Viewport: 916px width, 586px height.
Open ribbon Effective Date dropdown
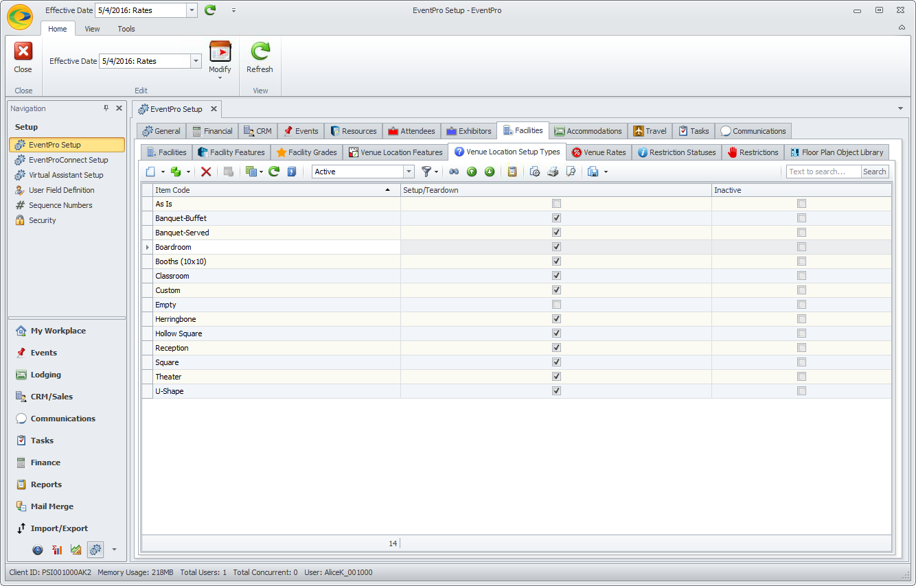[196, 61]
